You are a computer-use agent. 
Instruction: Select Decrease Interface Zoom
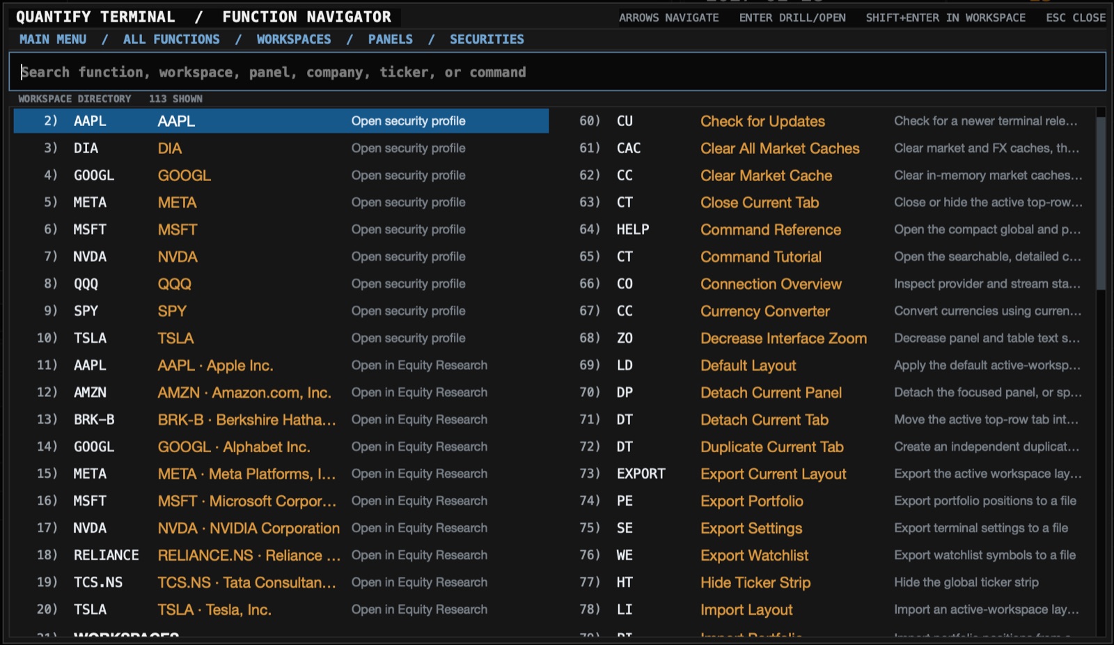pyautogui.click(x=824, y=338)
